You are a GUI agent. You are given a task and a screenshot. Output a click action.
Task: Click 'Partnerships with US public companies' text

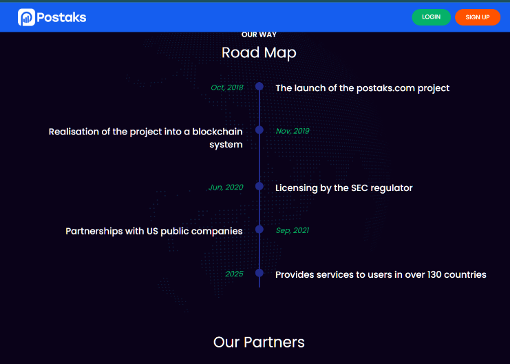153,231
